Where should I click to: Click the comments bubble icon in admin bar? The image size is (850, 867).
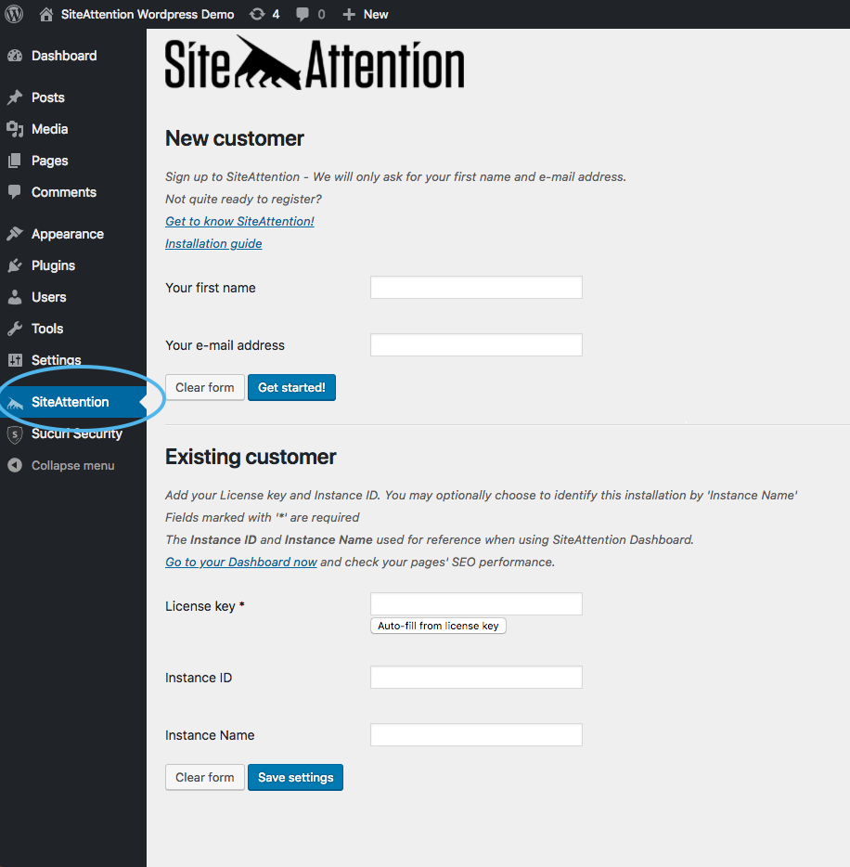pyautogui.click(x=303, y=14)
